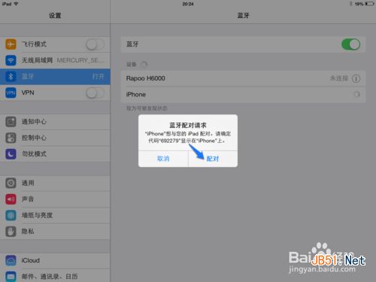The width and height of the screenshot is (376, 282).
Task: Tap the iCloud cloud icon
Action: [11, 260]
